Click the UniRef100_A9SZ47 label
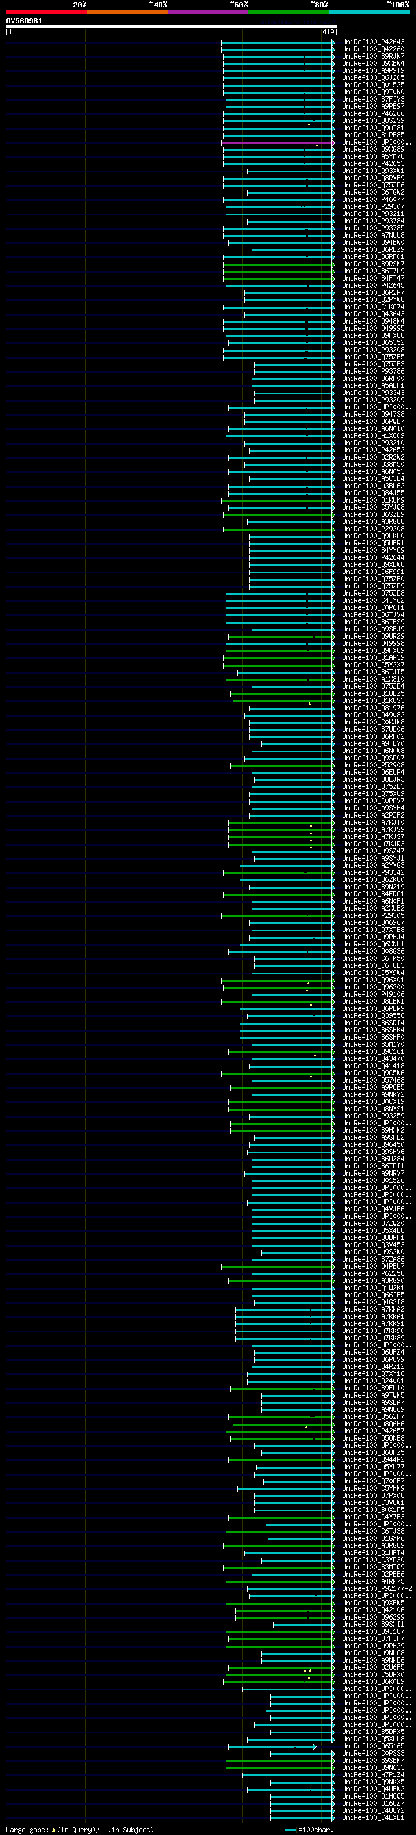Screen dimensions: 416x1835 372,851
